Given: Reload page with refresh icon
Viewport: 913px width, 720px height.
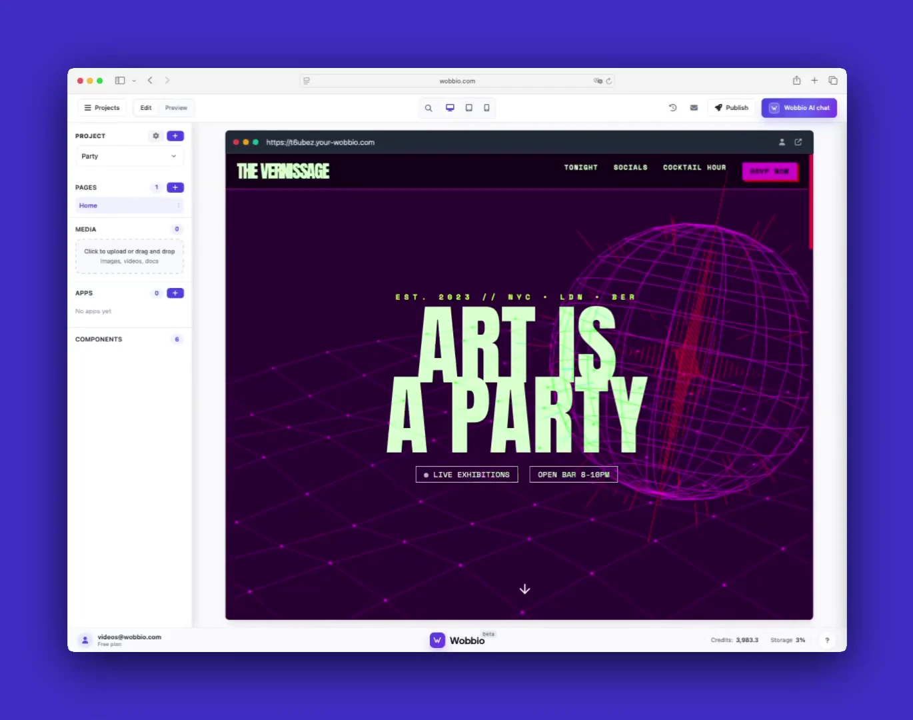Looking at the screenshot, I should coord(608,81).
